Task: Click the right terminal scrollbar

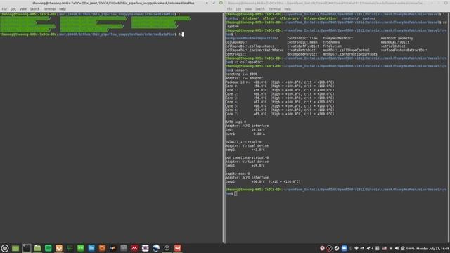Action: [x=448, y=128]
